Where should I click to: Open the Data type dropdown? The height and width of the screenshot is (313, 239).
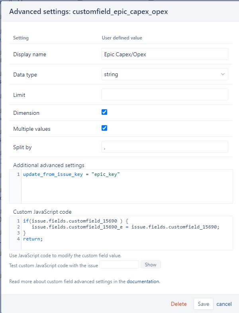165,74
